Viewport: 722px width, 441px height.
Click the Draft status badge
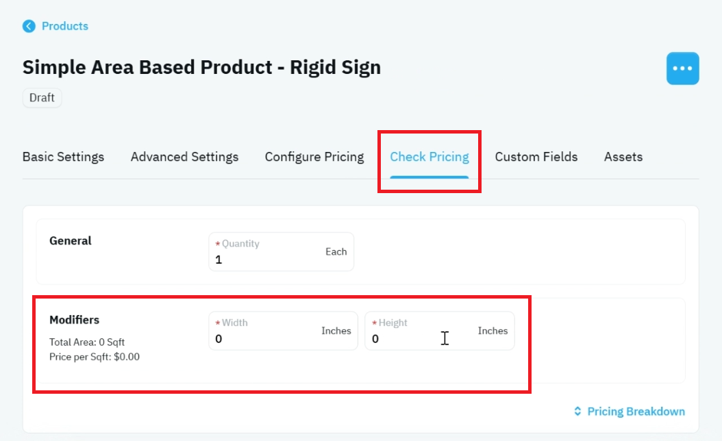42,98
